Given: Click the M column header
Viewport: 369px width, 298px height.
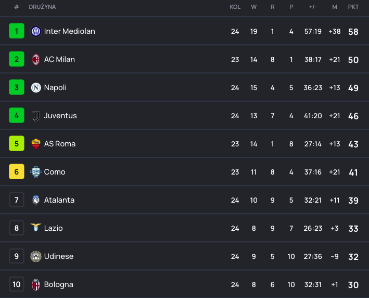Looking at the screenshot, I should [335, 7].
